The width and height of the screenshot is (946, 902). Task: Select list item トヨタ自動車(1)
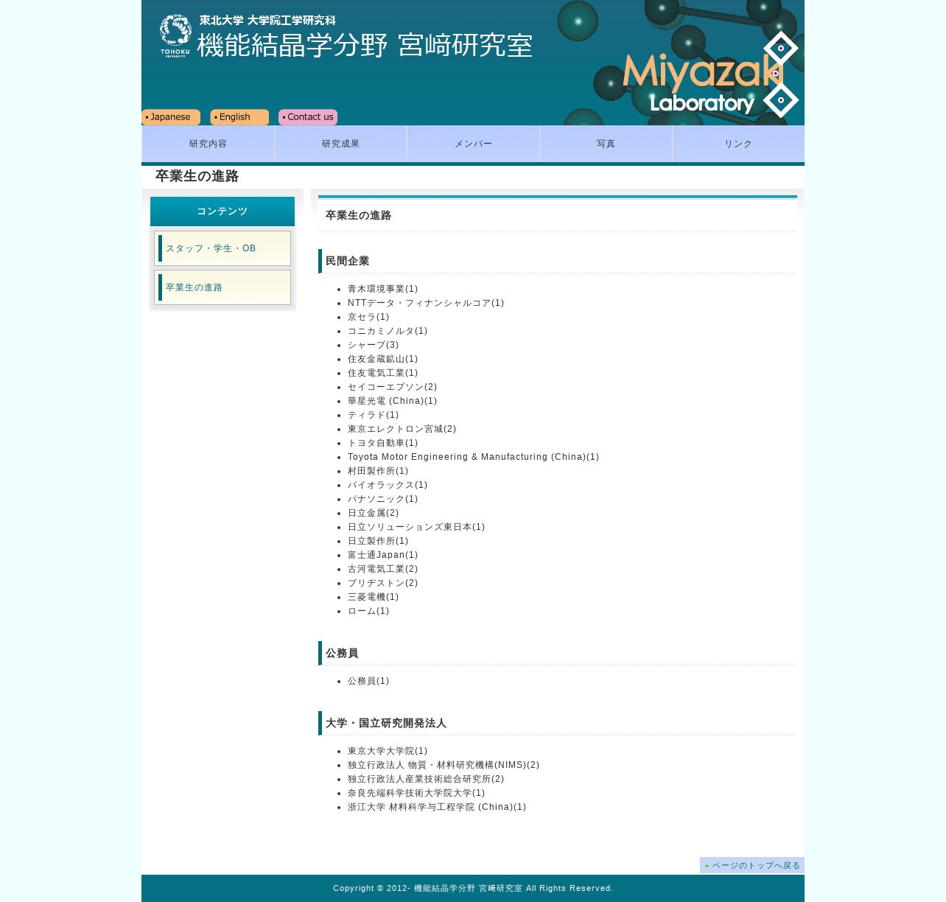coord(382,443)
